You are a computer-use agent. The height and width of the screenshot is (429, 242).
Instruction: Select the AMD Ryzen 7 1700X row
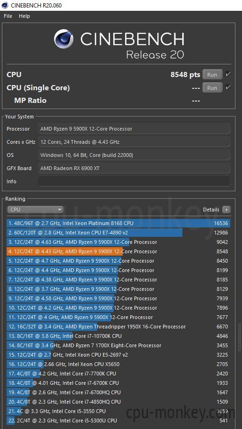(118, 345)
